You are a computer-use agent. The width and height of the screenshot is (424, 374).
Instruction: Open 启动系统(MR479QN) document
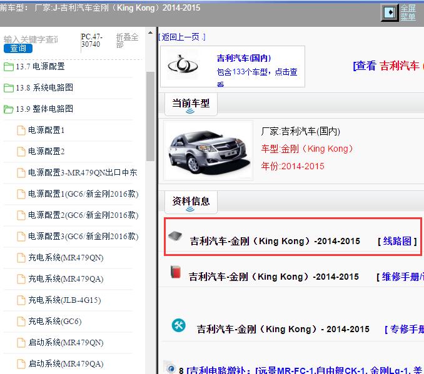66,342
